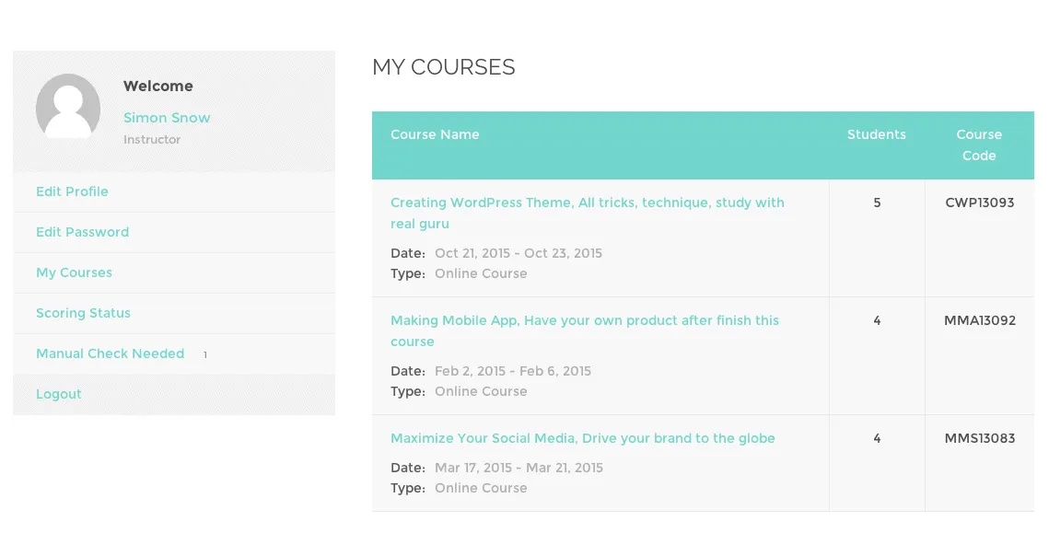Select My Courses sidebar item

click(74, 272)
